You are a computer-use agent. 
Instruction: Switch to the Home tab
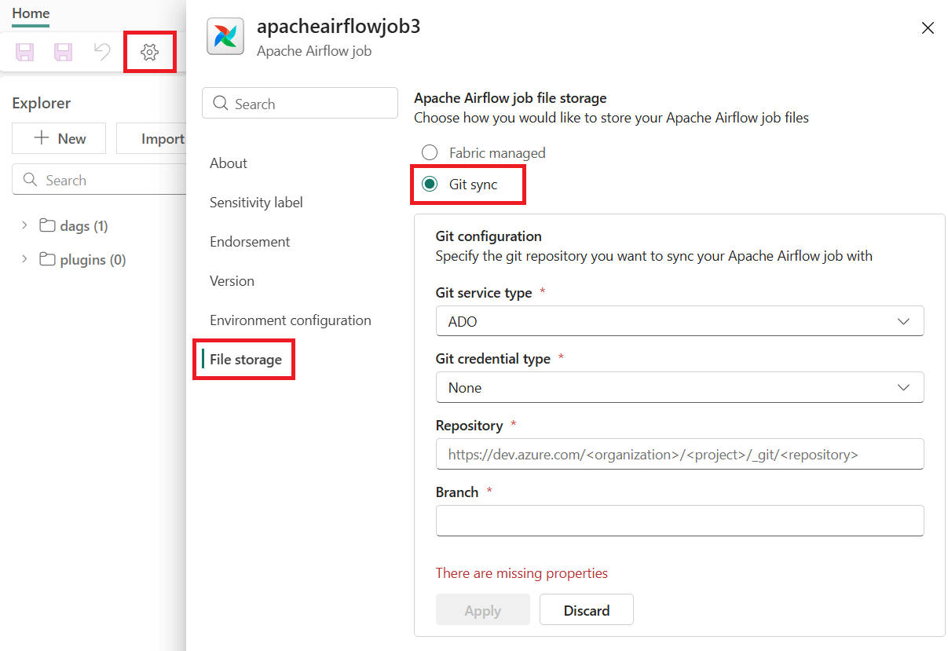coord(31,13)
